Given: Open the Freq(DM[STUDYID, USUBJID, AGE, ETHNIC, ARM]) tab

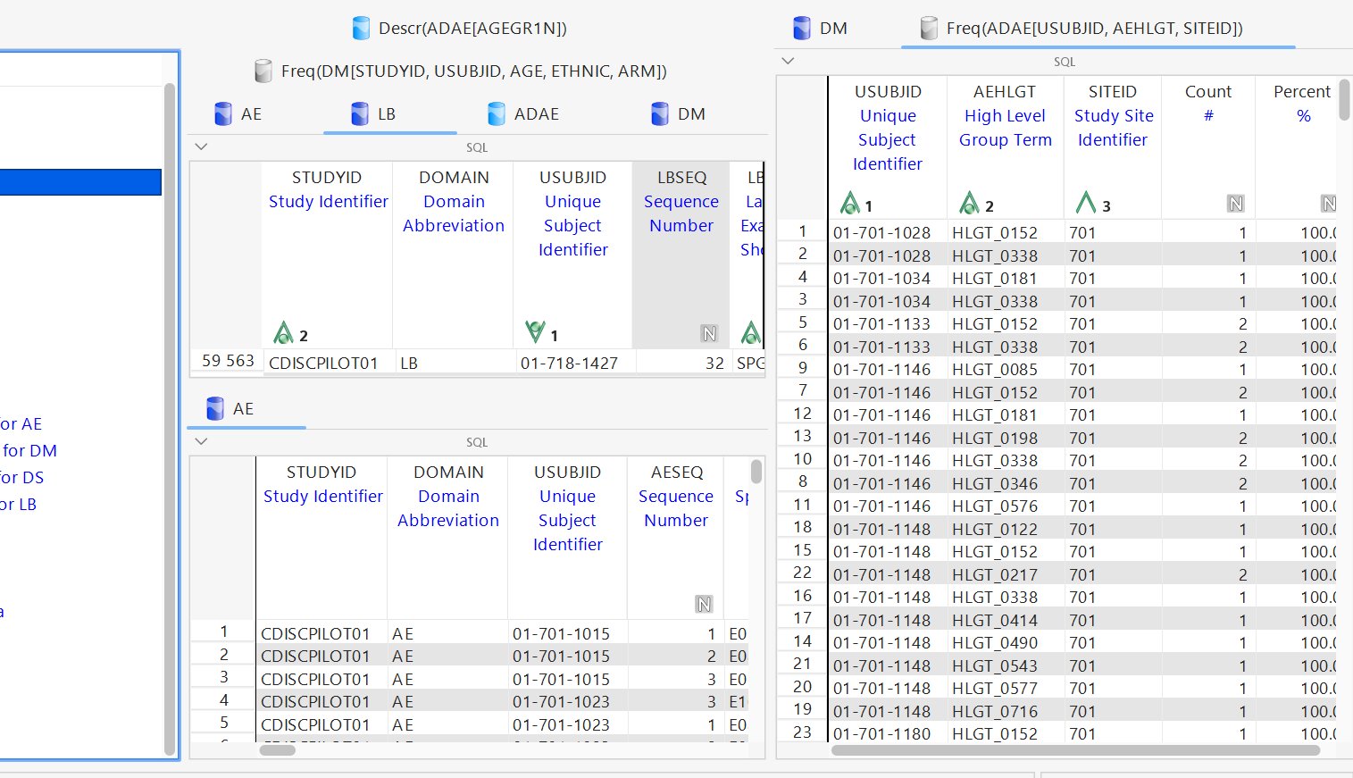Looking at the screenshot, I should click(462, 71).
